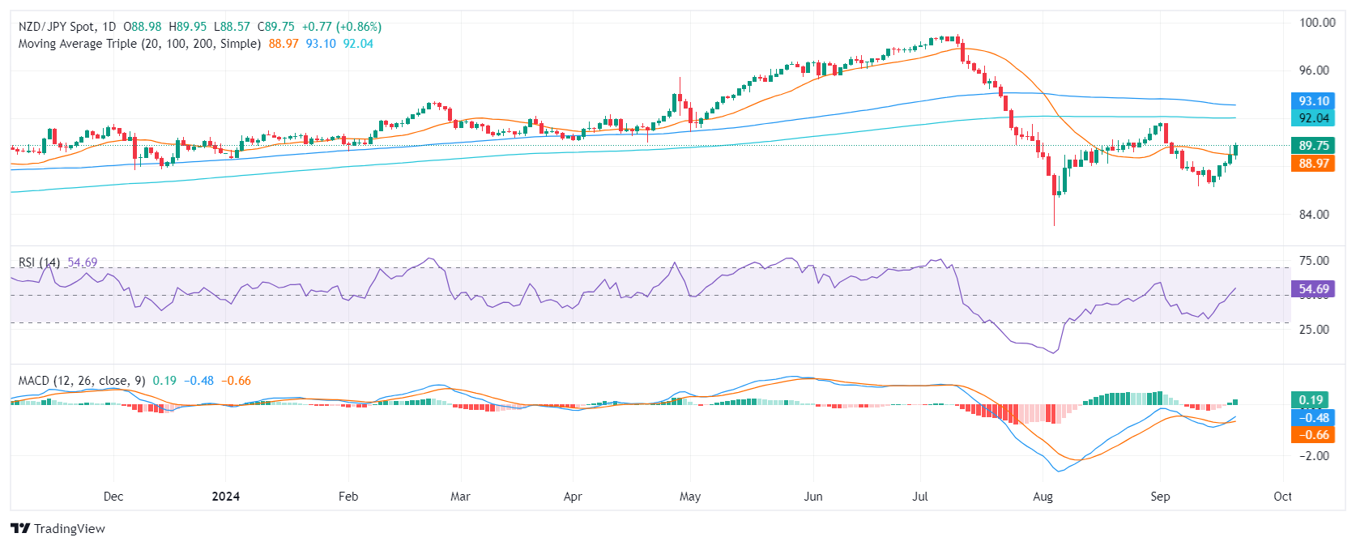
Task: Open the RSI (14) indicator legend
Action: (x=39, y=262)
